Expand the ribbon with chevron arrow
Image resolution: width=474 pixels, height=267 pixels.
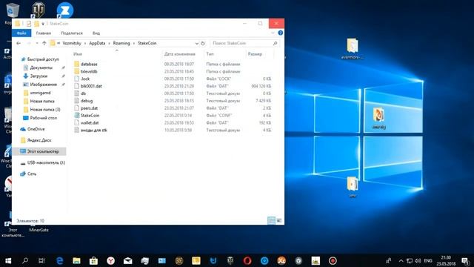[273, 33]
